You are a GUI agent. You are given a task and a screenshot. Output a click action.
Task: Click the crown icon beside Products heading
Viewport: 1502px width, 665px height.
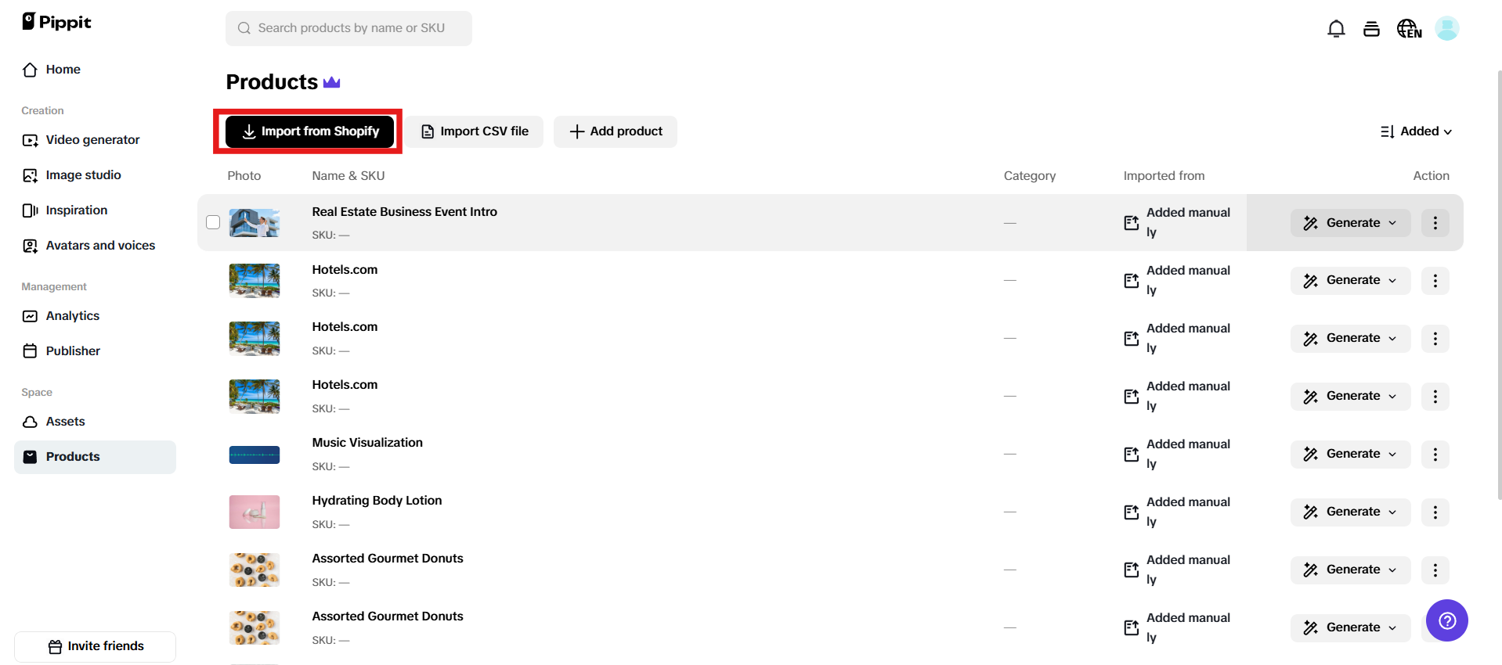click(332, 82)
